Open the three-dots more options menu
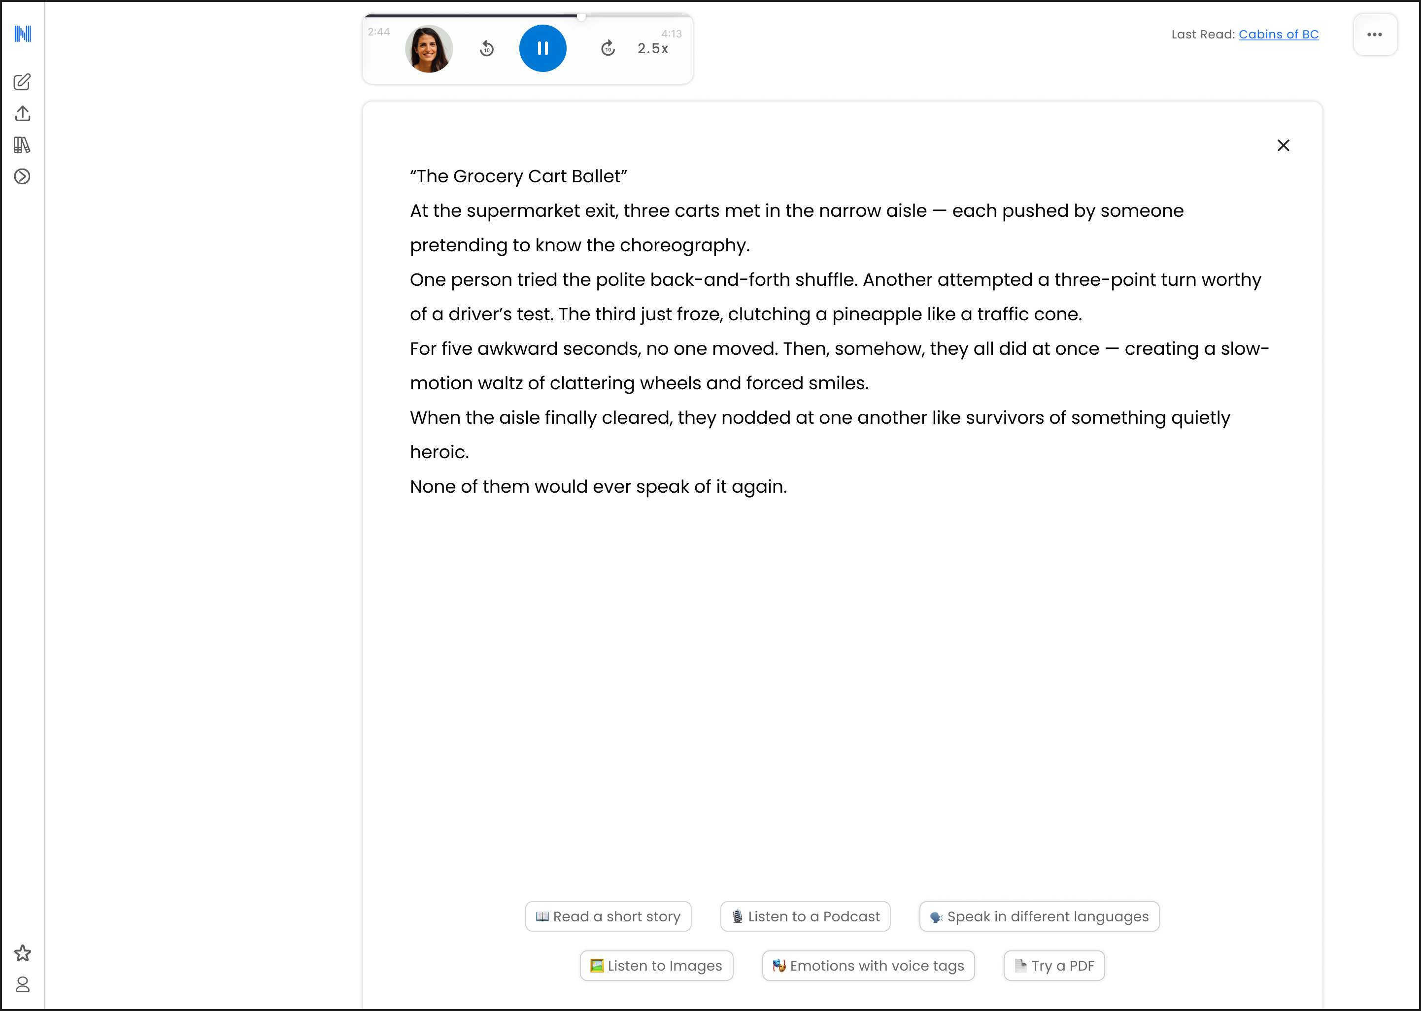This screenshot has height=1011, width=1421. 1374,35
